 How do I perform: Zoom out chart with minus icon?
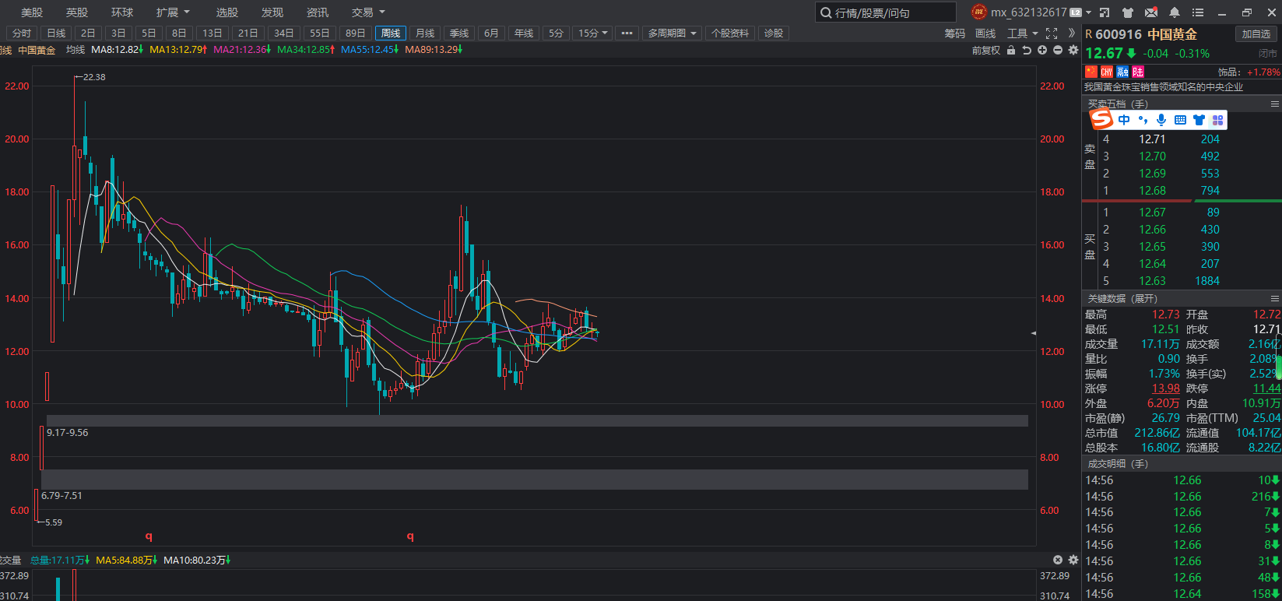[1058, 50]
